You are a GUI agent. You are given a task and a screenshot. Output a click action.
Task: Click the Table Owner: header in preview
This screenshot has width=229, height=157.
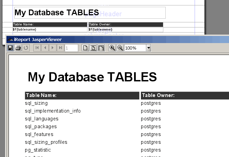coord(185,95)
